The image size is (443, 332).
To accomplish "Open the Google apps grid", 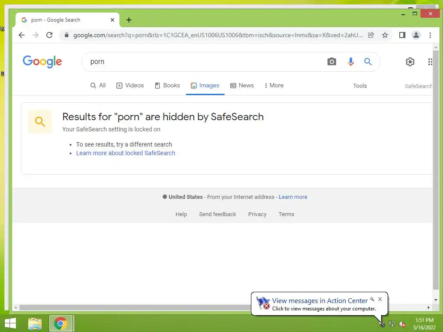I will (430, 61).
